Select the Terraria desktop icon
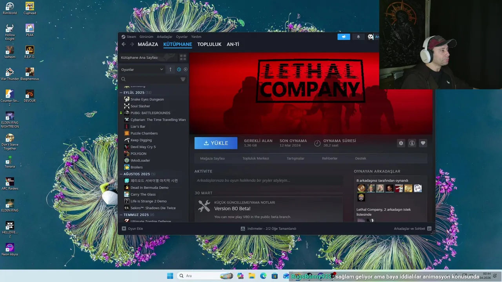 [10, 162]
